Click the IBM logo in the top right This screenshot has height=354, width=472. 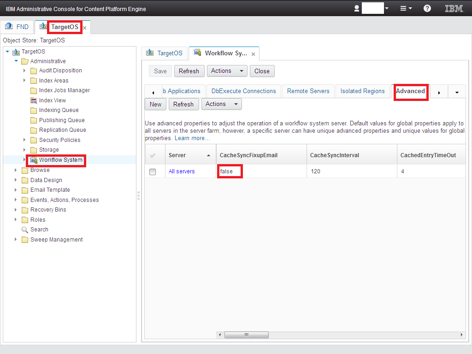pyautogui.click(x=454, y=8)
